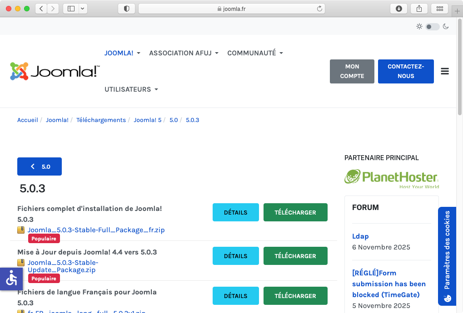Show Safari tab overview icon

tap(439, 9)
